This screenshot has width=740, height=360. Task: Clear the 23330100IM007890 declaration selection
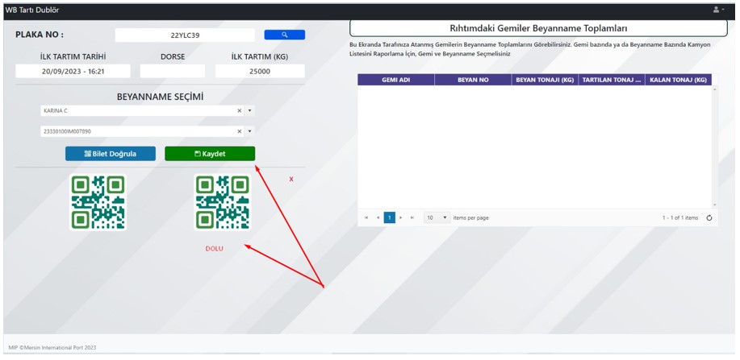point(239,131)
